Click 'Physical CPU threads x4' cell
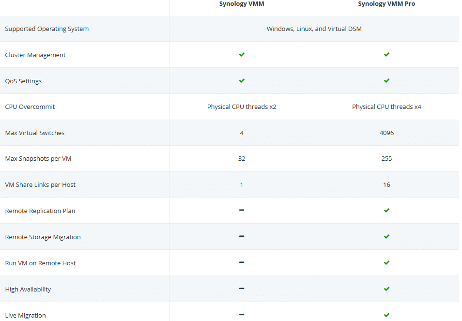 (386, 107)
